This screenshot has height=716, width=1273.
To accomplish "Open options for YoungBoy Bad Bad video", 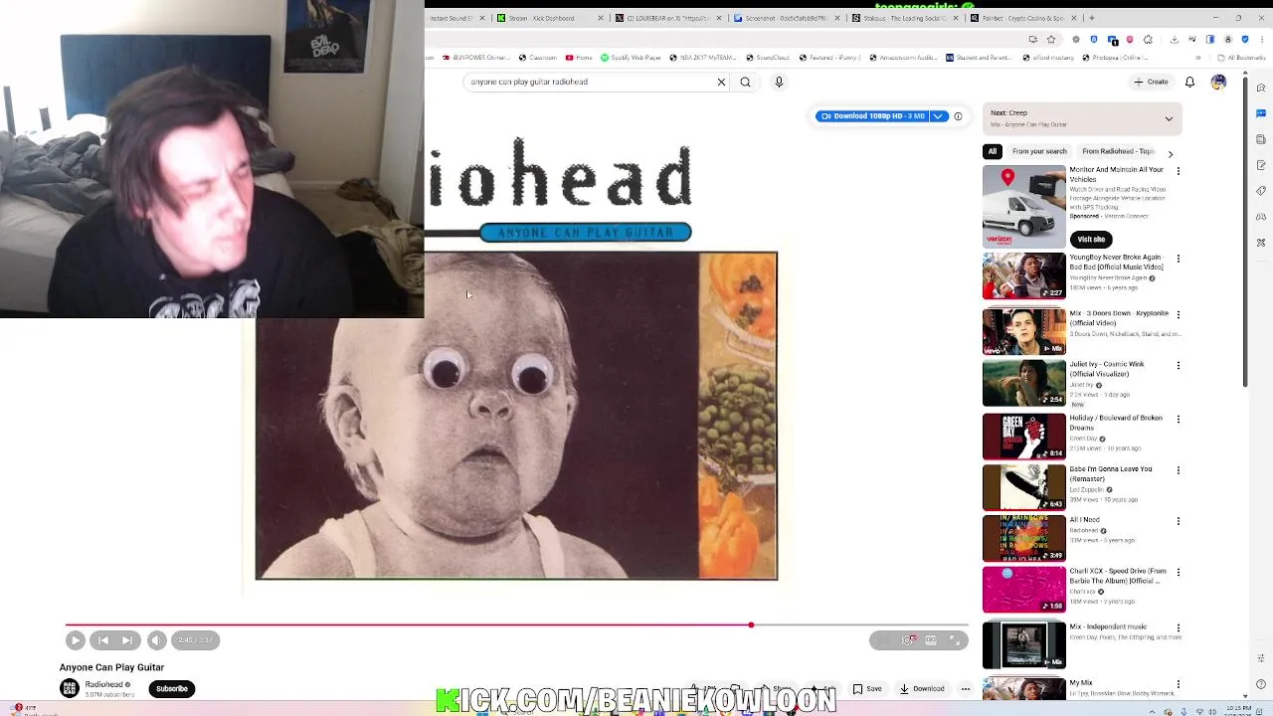I will point(1179,259).
